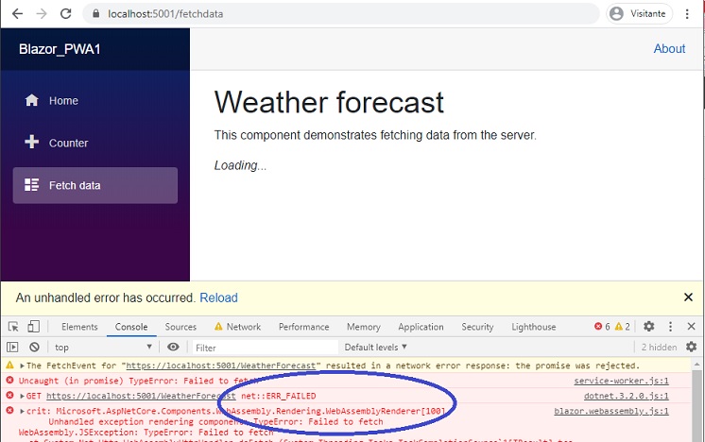
Task: Click the Blazor_PWA1 brand title
Action: point(60,49)
